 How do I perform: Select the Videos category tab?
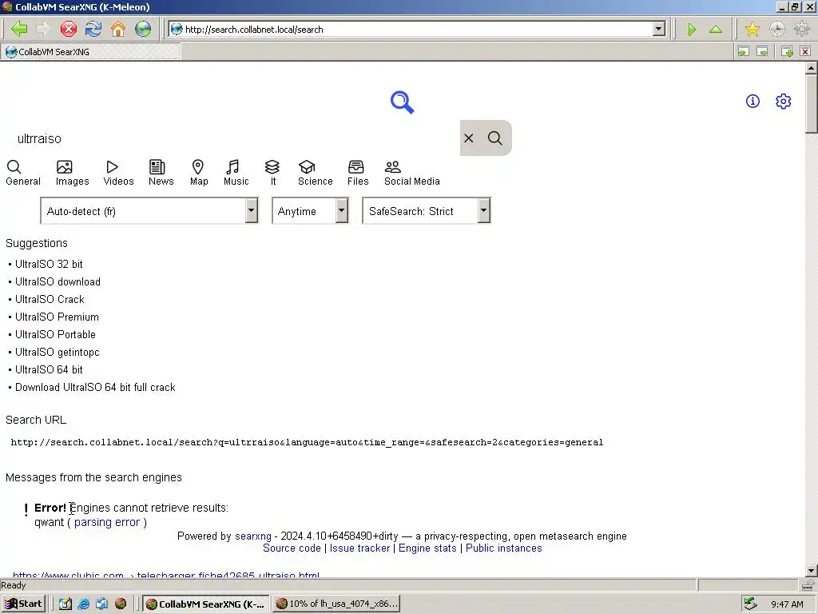(118, 173)
